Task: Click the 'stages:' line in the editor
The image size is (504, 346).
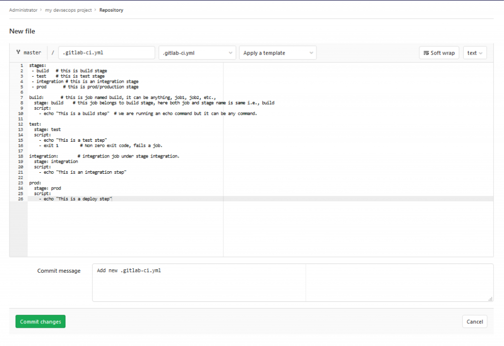Action: point(38,65)
